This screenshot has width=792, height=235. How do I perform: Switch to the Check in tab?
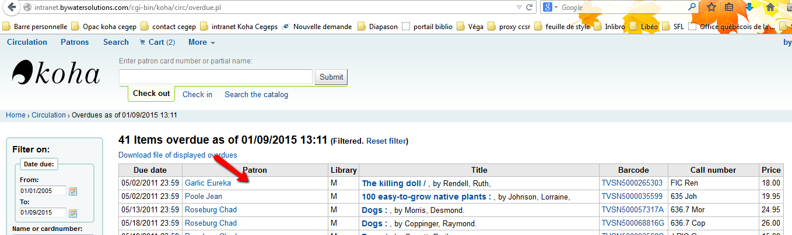pos(197,94)
